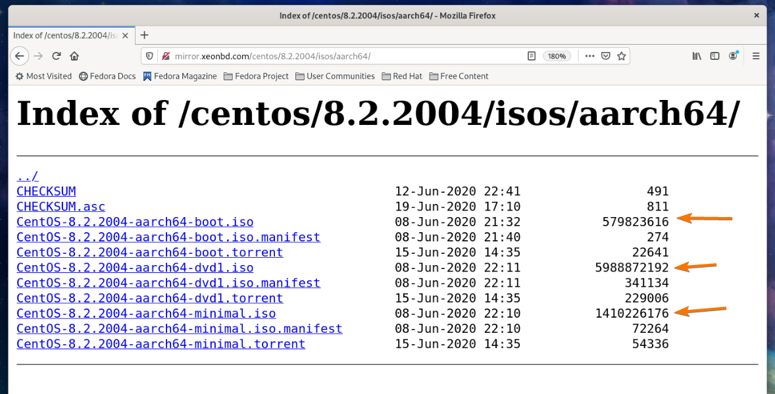Open page actions three-dot menu
Screen dimensions: 775x394
589,56
